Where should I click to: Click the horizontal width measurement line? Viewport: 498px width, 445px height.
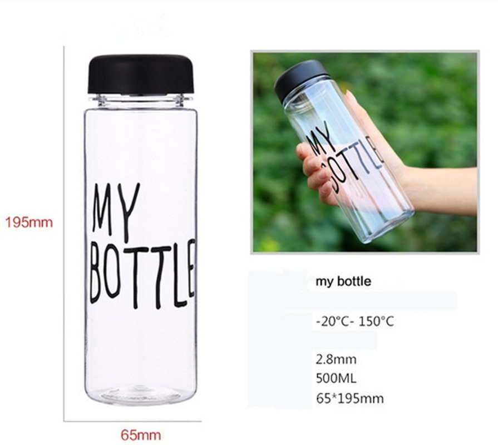(132, 421)
